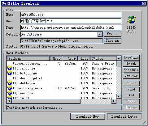148x126 pixels.
Task: Select the tucows.belgium.e... host name
Action: pos(30,88)
